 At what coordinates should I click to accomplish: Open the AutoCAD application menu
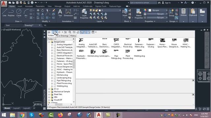(x=4, y=4)
